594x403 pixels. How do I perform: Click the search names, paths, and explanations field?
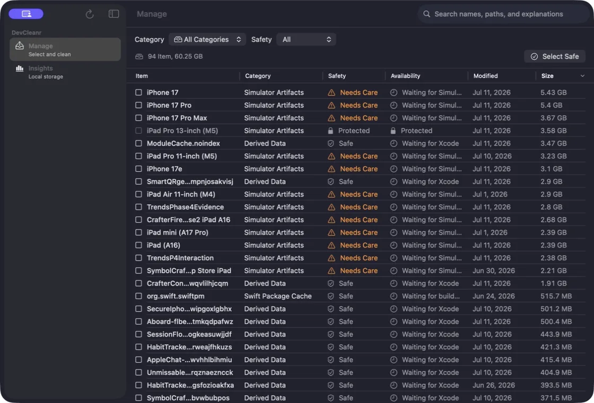click(x=504, y=14)
